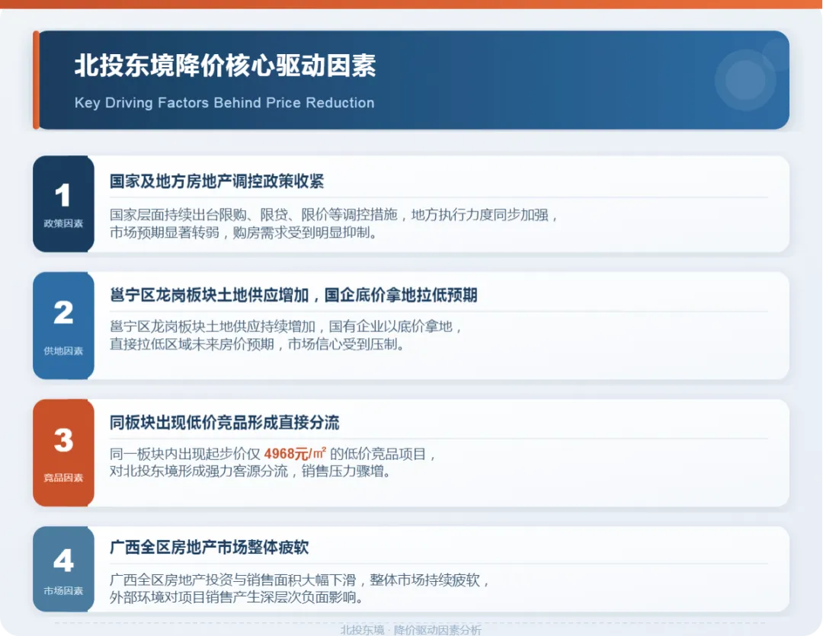The width and height of the screenshot is (823, 636).
Task: Click the 政策因素 label
Action: pos(63,223)
